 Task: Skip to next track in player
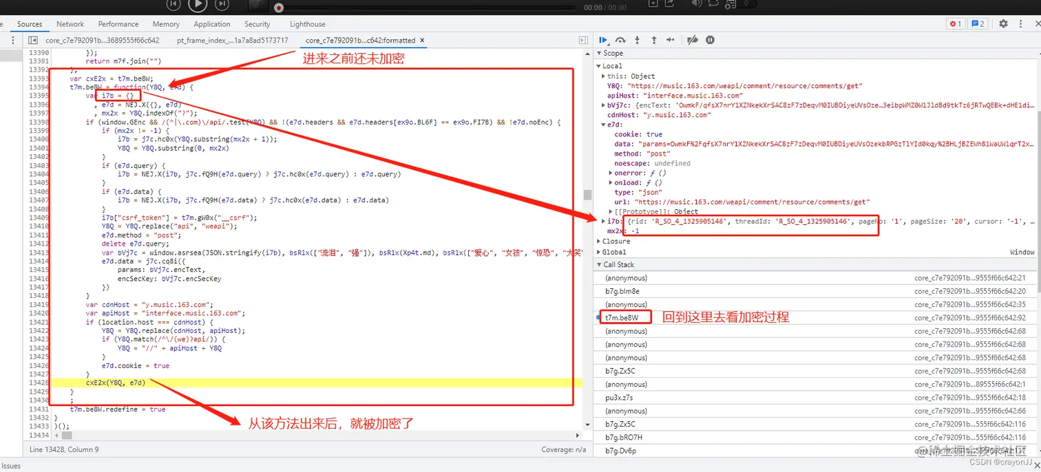coord(222,4)
